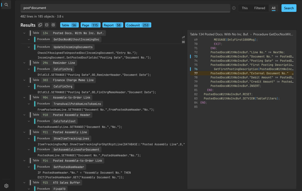Screen dimensions: 302x191
Task: Open procedure TransAvailPstdAsmLnsToAsmLns
Action: coord(68,104)
